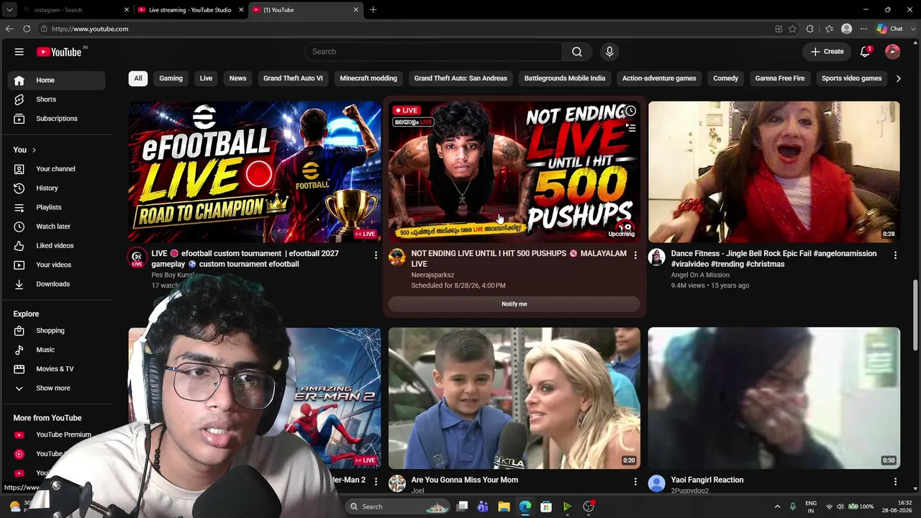This screenshot has height=518, width=921.
Task: Add the 500 Pushups video to queue
Action: (630, 128)
